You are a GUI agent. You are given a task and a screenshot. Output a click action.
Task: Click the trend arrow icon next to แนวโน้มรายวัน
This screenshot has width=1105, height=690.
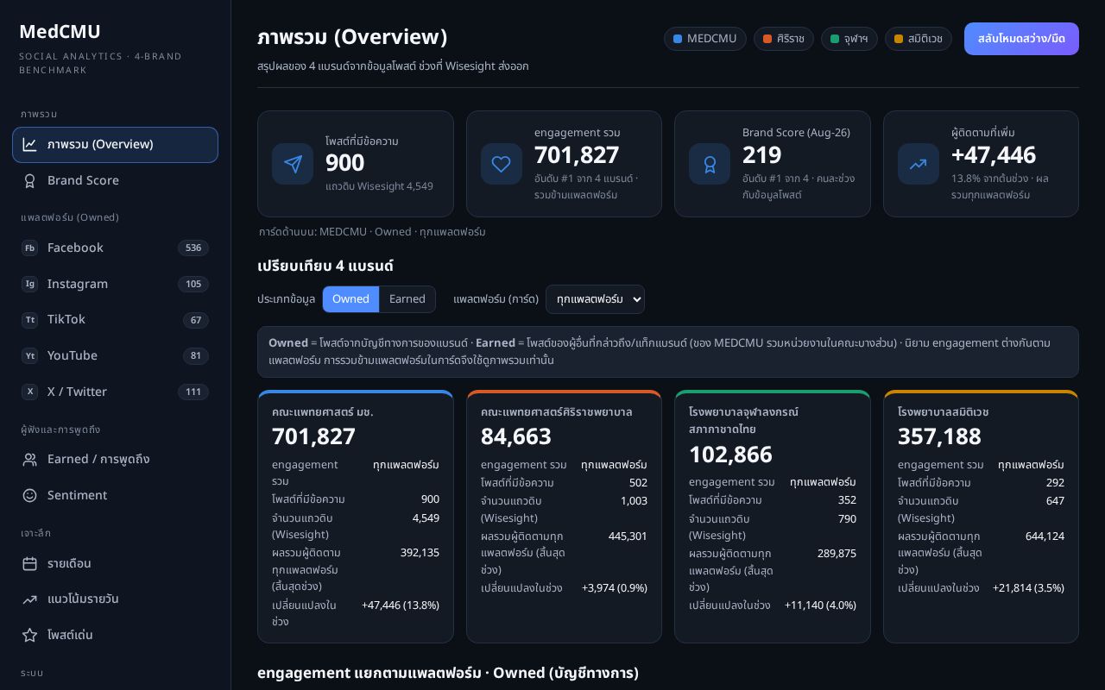(30, 599)
